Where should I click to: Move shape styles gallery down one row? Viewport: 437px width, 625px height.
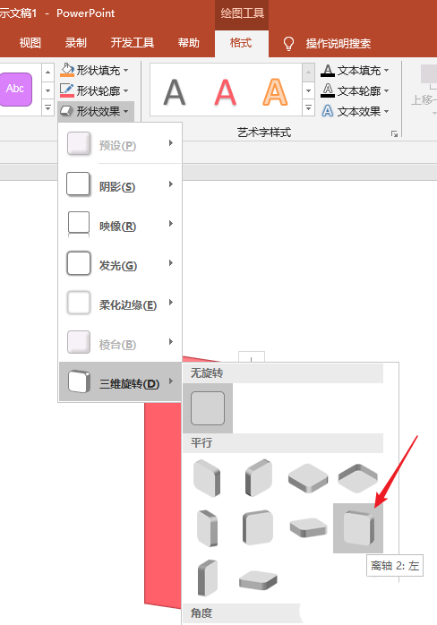click(x=47, y=90)
